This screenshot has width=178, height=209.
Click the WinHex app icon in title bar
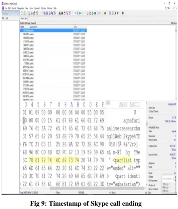click(x=3, y=3)
